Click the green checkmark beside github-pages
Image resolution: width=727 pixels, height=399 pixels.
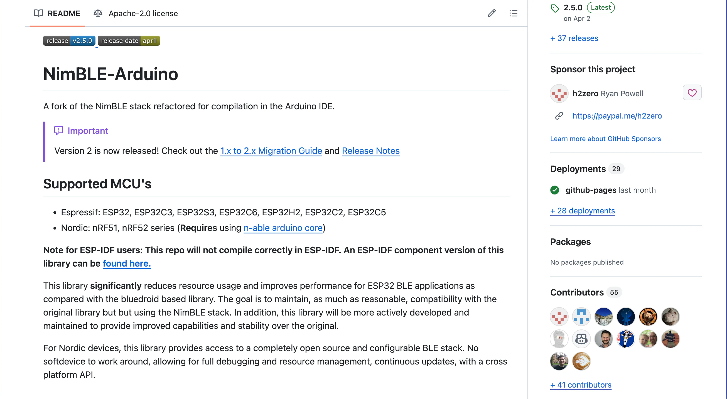coord(554,190)
